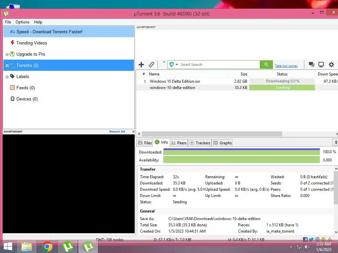Select Windows 10 Delta Edition.iso torrent row
Viewport: 338px width, 253px height.
tap(237, 81)
